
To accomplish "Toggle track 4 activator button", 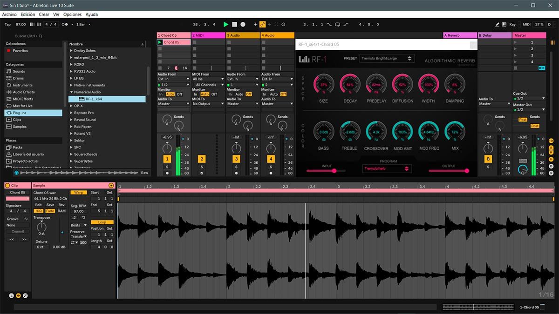I will coord(271,159).
